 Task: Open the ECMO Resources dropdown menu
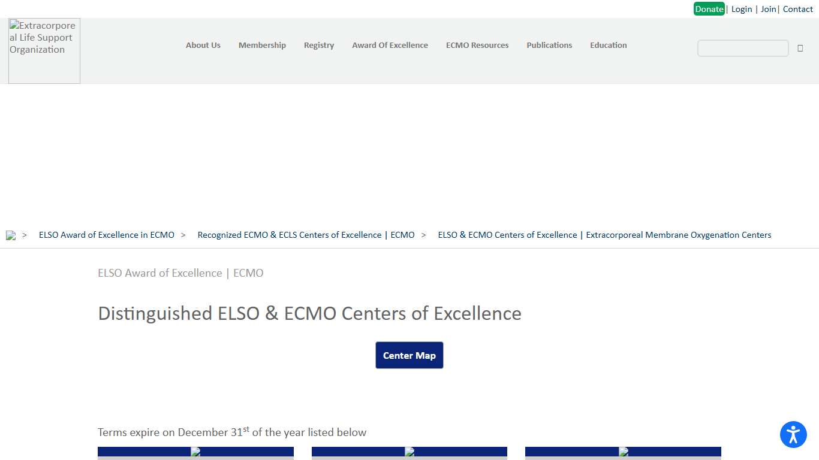477,45
